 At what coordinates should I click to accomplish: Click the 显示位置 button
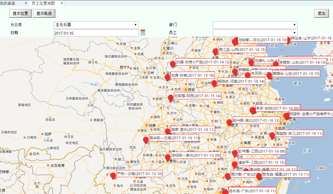click(x=20, y=13)
